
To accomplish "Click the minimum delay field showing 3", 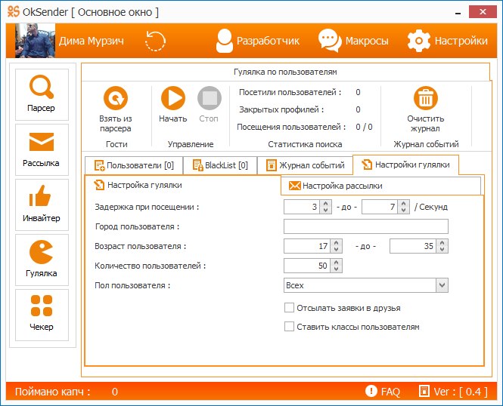I will tap(303, 207).
